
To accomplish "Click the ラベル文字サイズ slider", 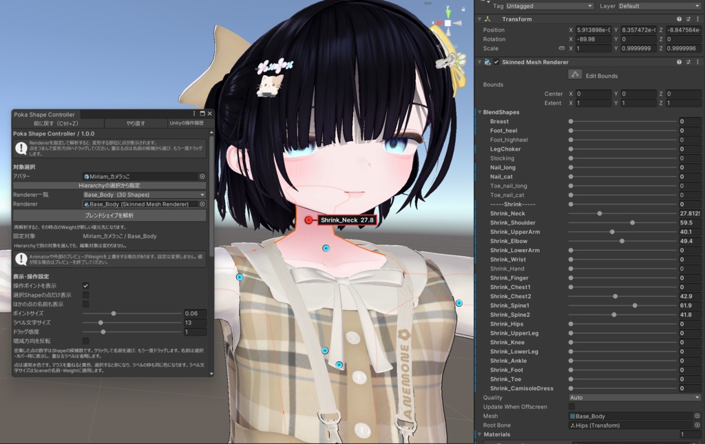I will [132, 323].
